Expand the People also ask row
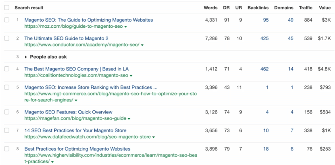Screen dimensions: 335x165 tap(26, 57)
